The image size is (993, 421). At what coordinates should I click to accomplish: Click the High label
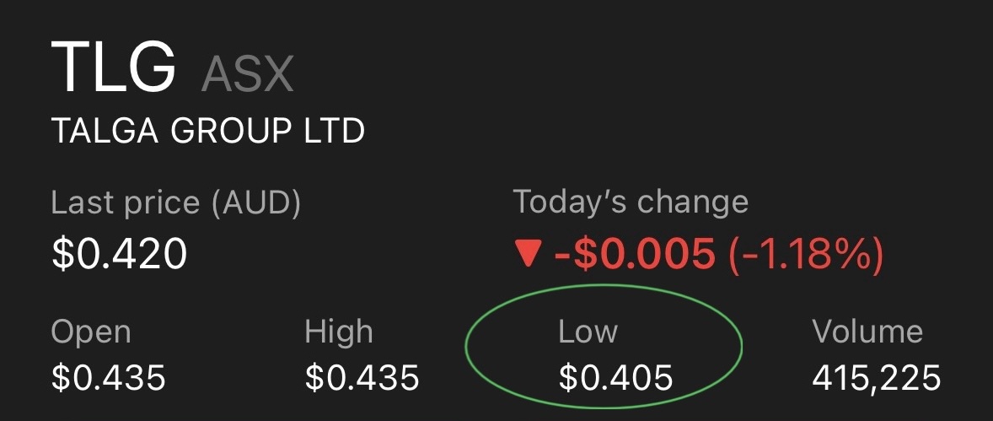339,332
